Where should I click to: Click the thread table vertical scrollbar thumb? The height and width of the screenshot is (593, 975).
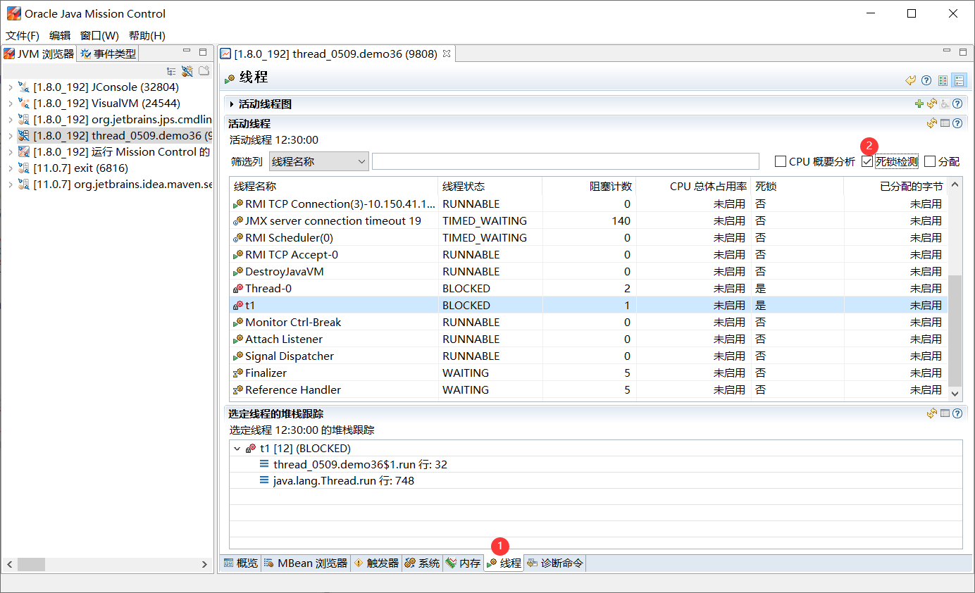click(x=955, y=330)
